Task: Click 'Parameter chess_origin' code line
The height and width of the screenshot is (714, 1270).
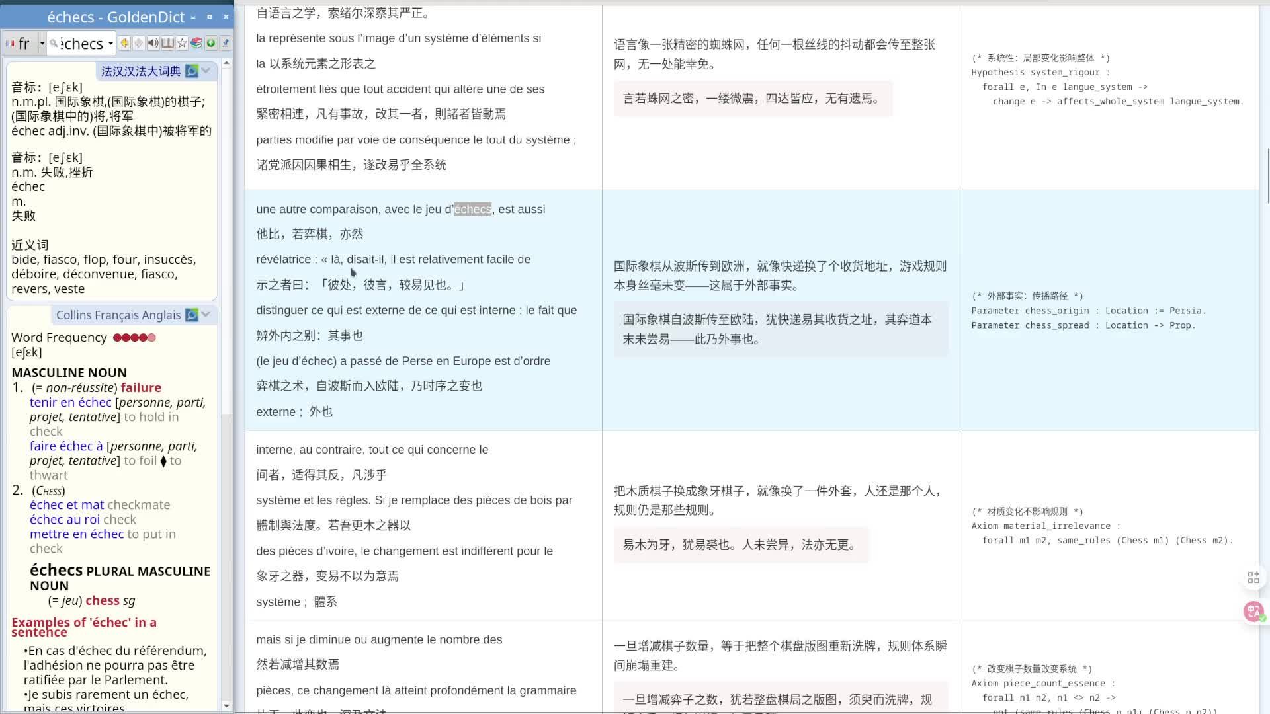Action: 1089,310
